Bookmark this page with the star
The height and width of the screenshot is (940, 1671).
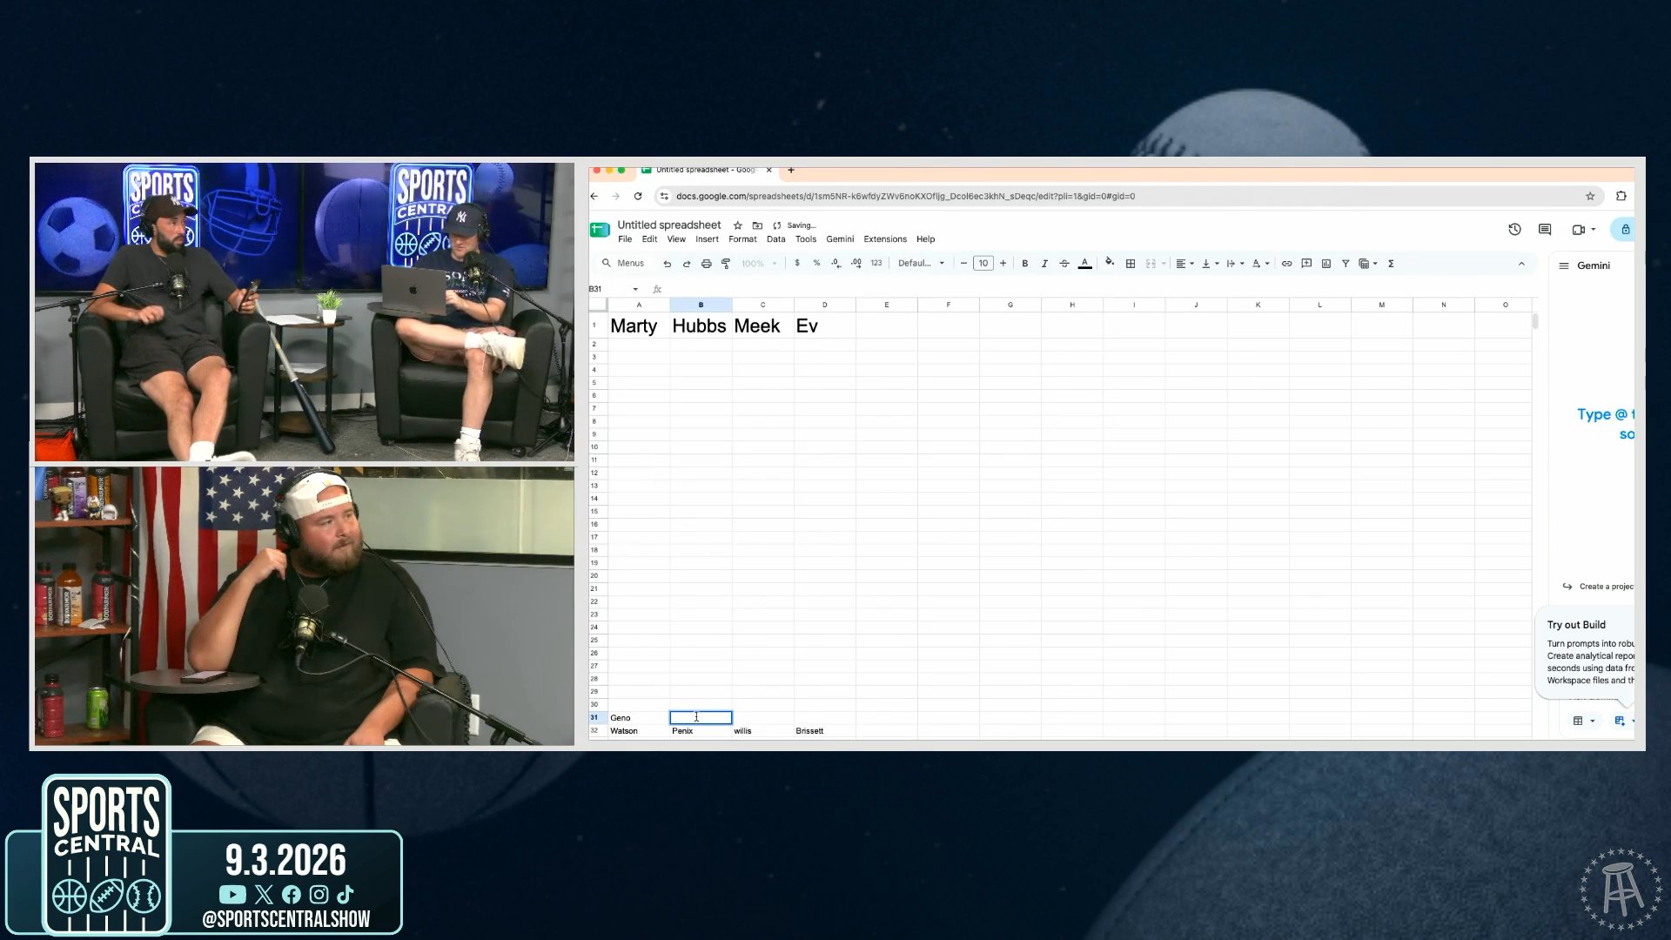pos(1590,197)
